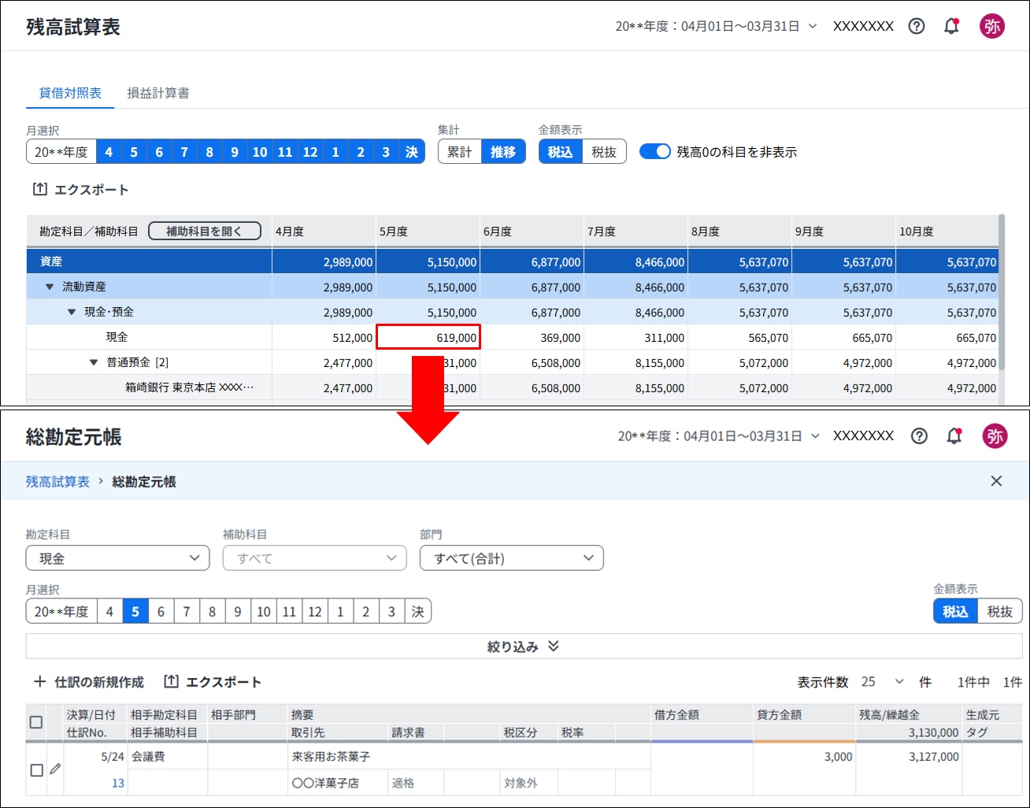This screenshot has height=808, width=1030.
Task: Click the user avatar in the 残高試算表 header
Action: [x=991, y=26]
